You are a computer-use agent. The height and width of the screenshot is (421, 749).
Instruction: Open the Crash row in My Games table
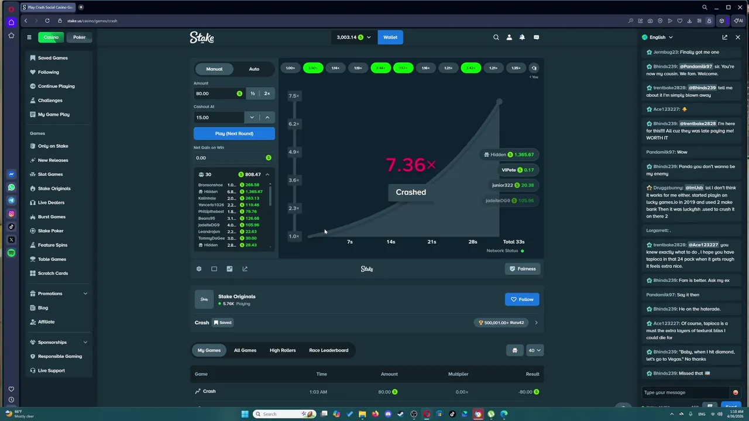point(367,392)
